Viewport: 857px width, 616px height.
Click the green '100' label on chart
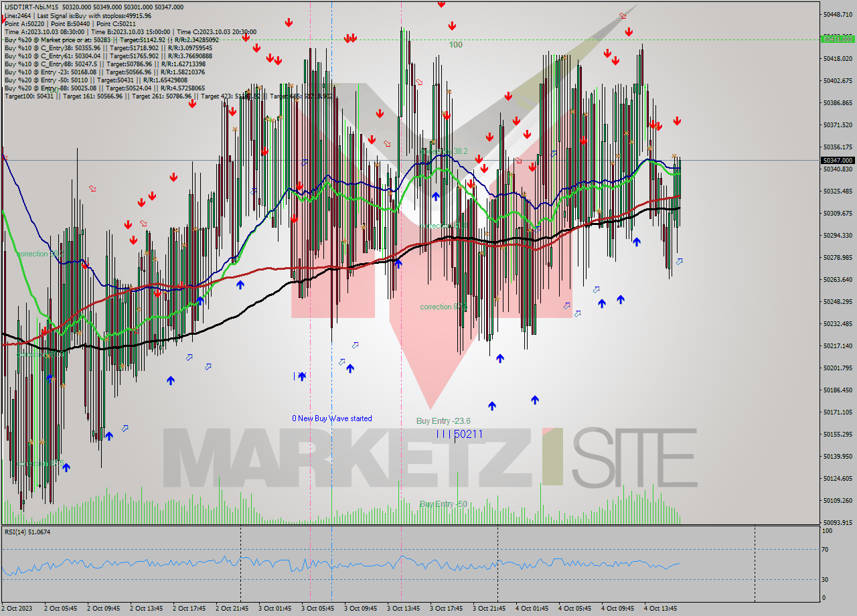[455, 45]
